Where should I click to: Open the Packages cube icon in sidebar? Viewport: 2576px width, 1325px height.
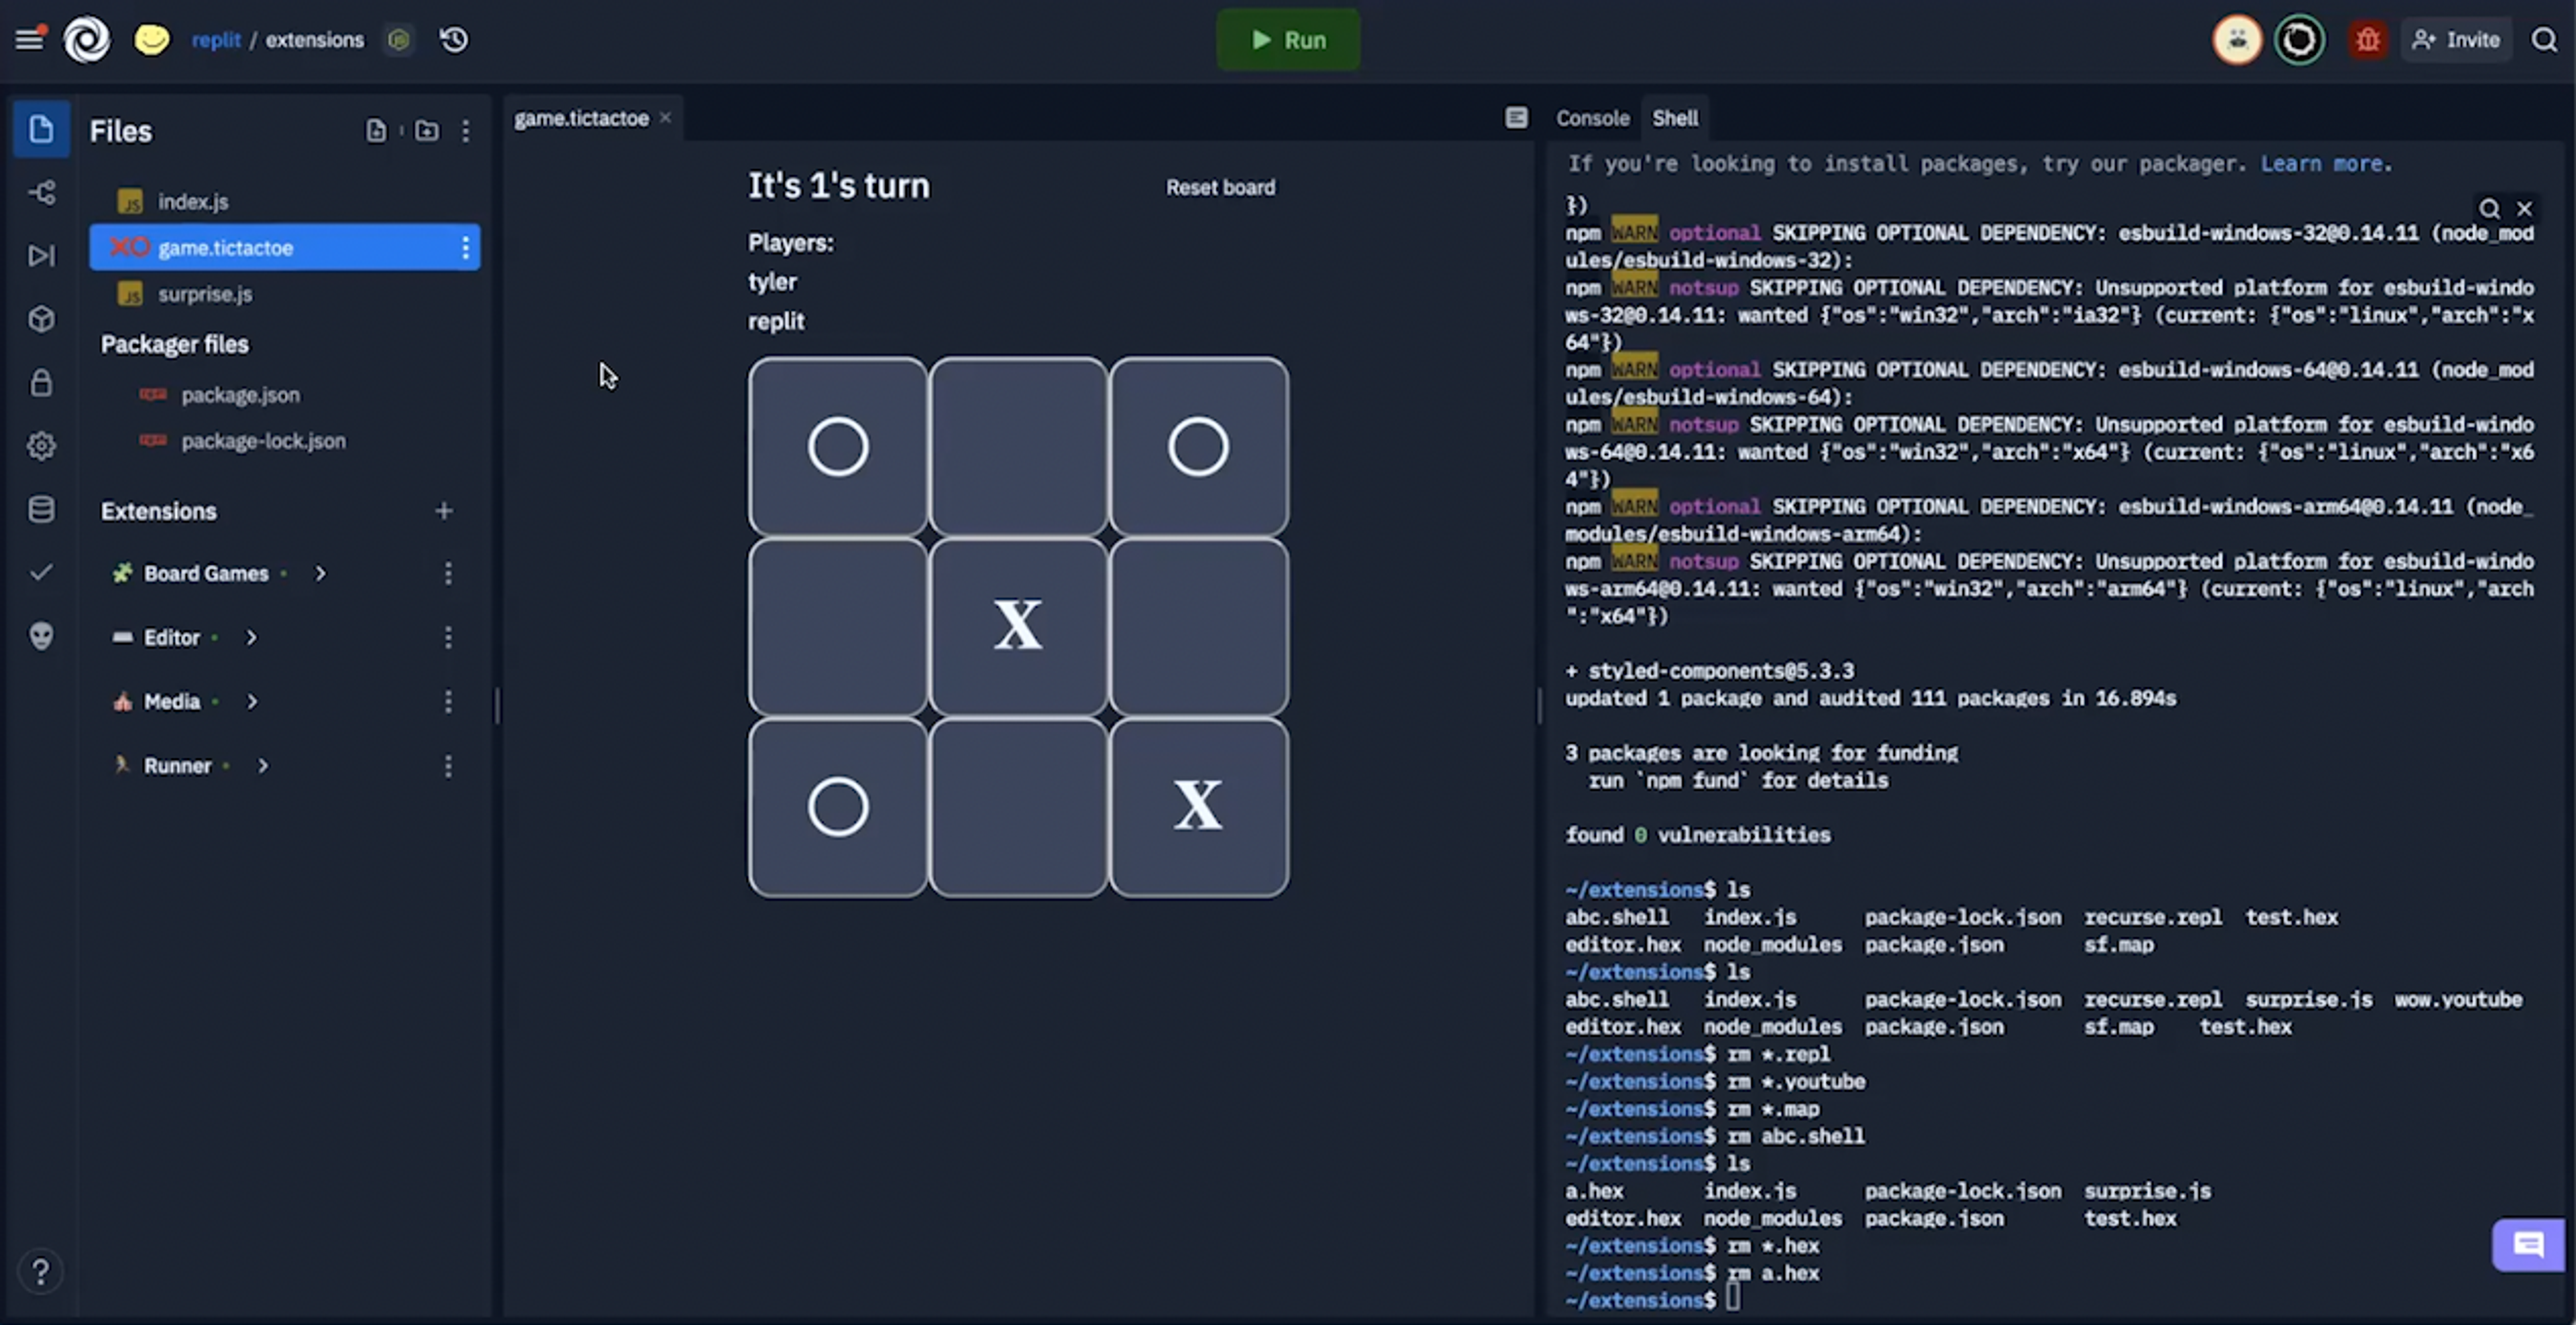click(x=41, y=319)
